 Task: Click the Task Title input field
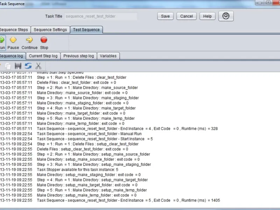click(x=101, y=16)
